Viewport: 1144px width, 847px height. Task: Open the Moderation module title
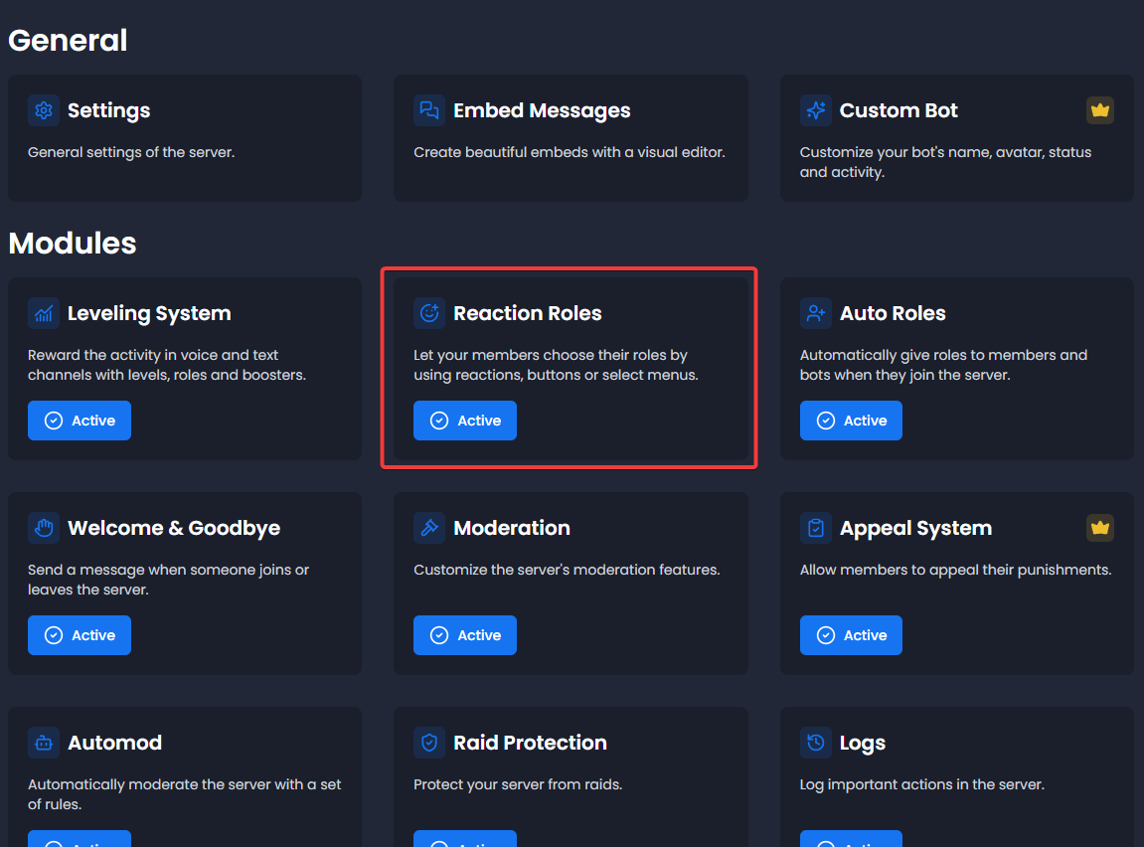[x=512, y=528]
